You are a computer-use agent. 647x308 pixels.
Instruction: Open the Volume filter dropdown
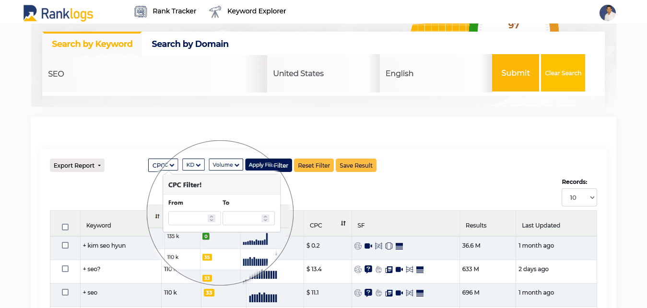pyautogui.click(x=226, y=165)
